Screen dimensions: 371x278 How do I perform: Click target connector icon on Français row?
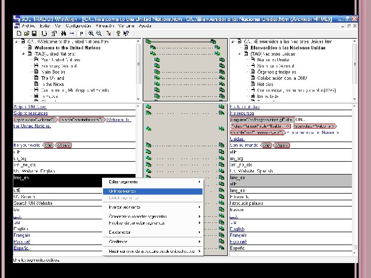click(222, 235)
